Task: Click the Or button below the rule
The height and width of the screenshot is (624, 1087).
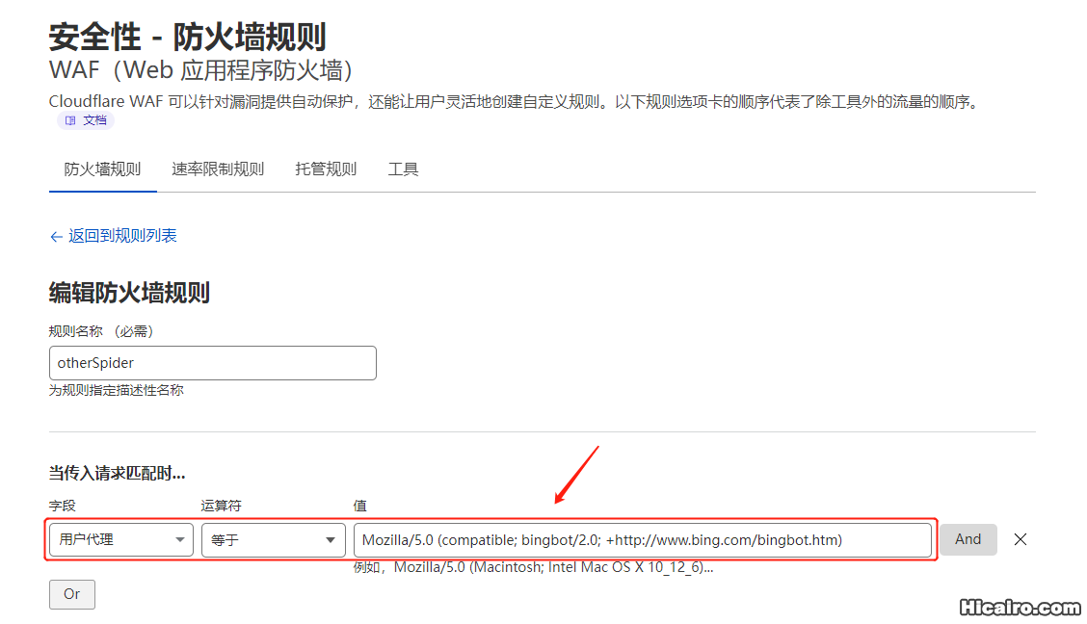Action: (x=71, y=594)
